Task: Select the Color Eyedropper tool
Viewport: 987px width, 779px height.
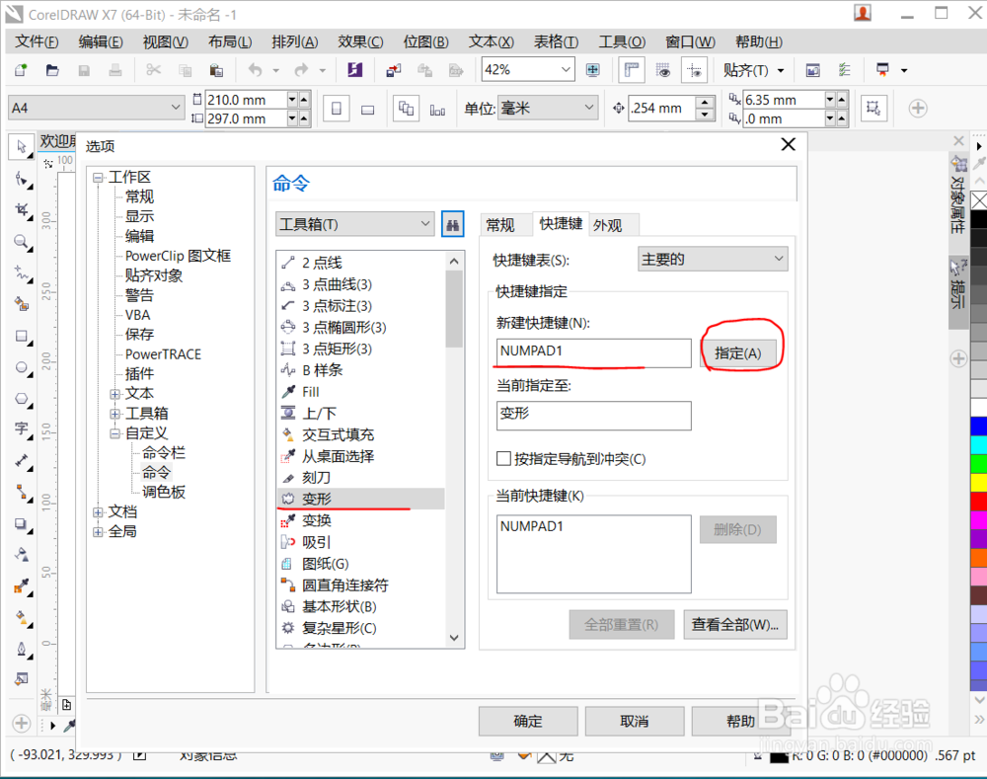Action: 22,586
